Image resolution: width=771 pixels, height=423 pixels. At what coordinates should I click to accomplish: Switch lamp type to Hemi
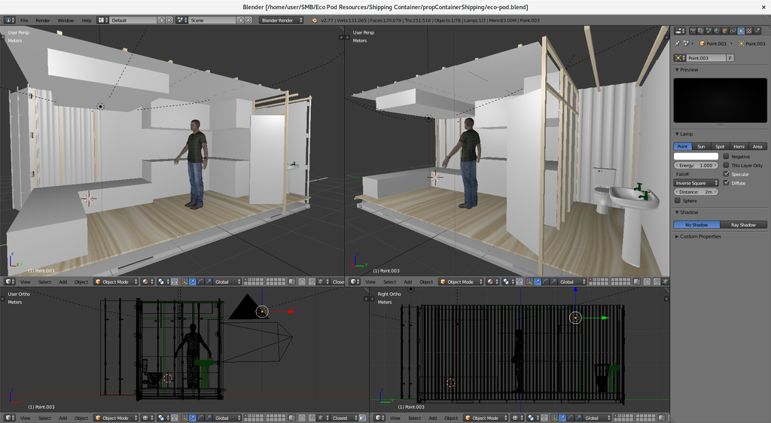point(739,147)
